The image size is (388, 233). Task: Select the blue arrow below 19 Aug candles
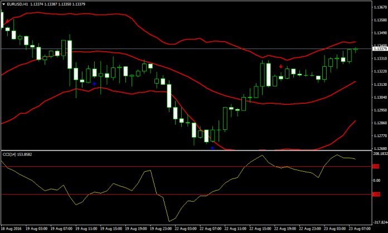(94, 84)
